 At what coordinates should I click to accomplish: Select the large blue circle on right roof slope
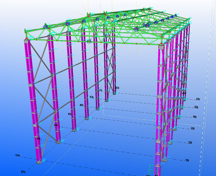[136, 29]
